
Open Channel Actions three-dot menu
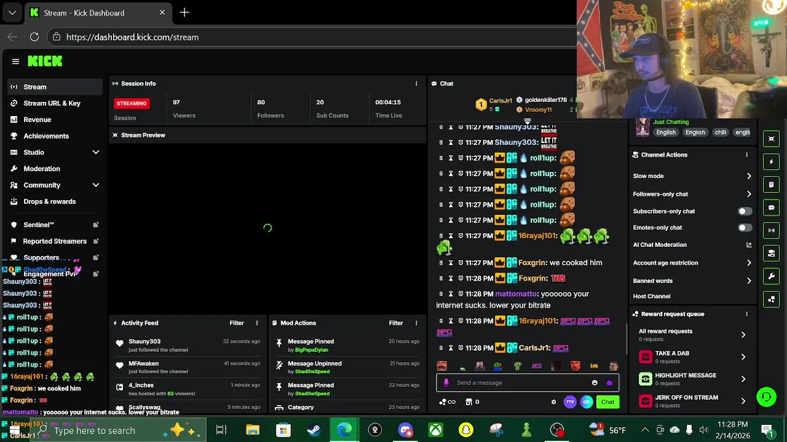pos(747,155)
